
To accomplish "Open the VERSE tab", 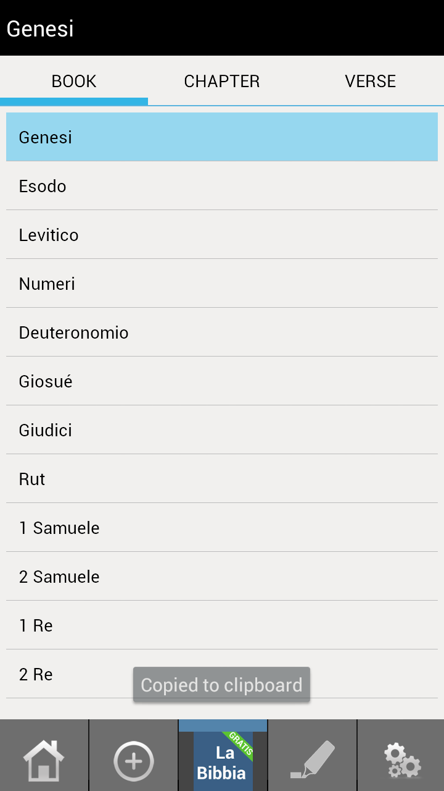I will coord(370,81).
